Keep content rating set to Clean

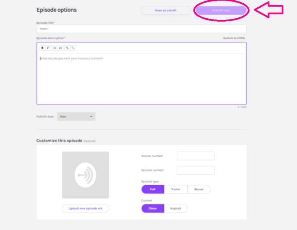coord(152,208)
